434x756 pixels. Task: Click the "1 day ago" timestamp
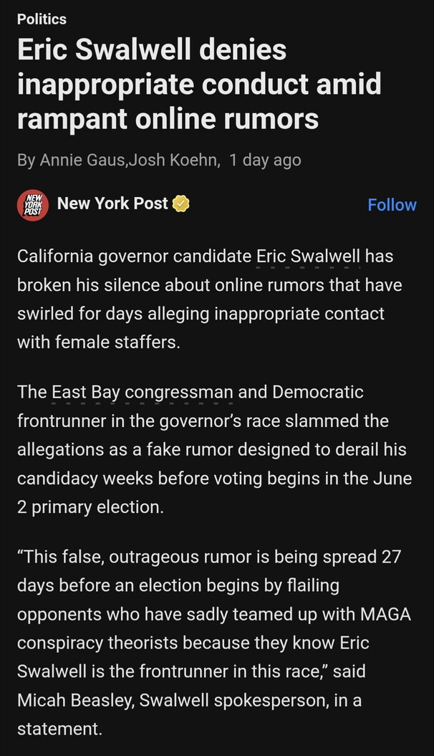click(x=265, y=160)
